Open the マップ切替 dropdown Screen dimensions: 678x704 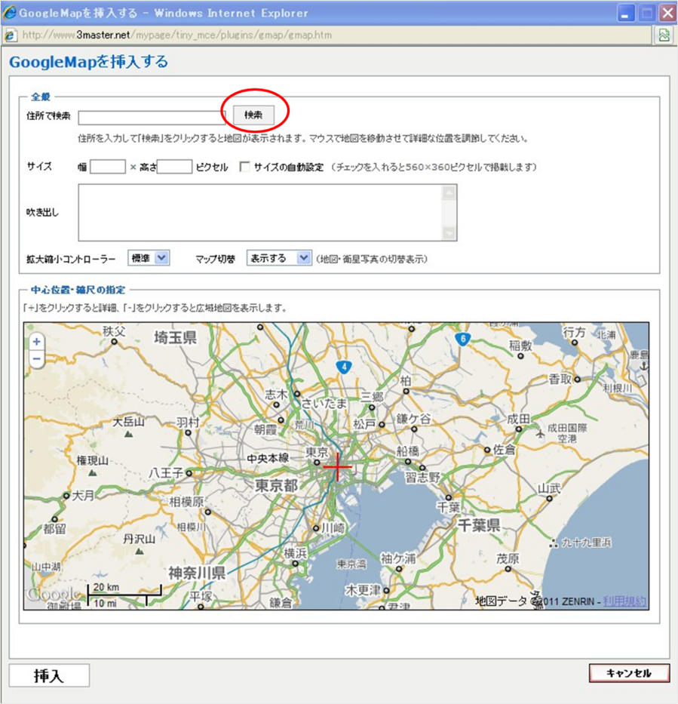279,258
